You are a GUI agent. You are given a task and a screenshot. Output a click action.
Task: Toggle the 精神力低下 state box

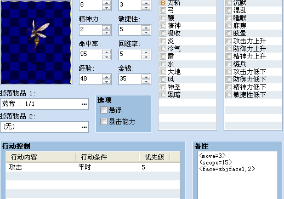point(229,87)
